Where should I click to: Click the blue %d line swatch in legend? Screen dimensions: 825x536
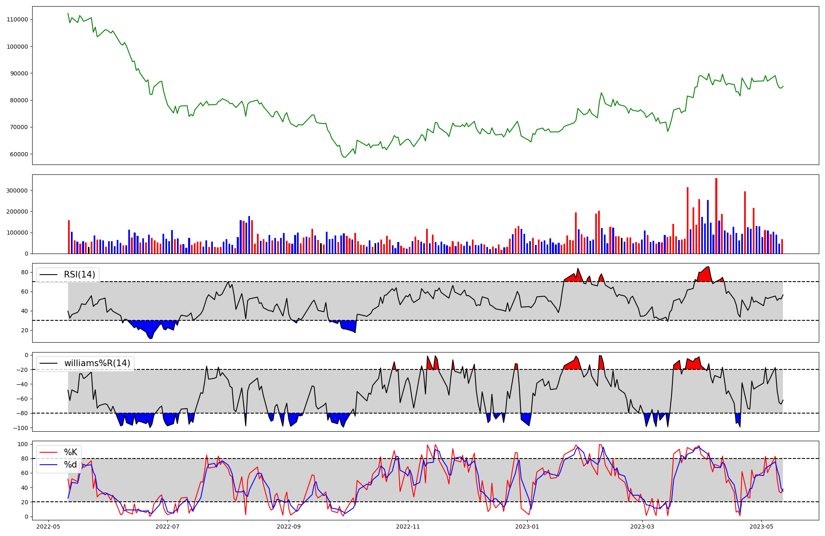click(48, 465)
